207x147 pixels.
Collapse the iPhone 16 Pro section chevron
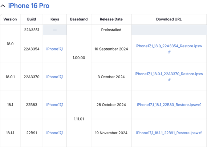point(3,6)
